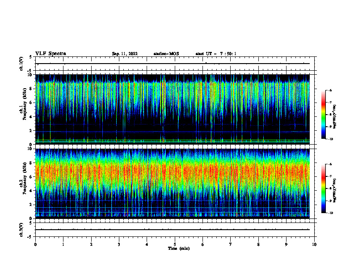Click the 'VLF Spectra' title text
The height and width of the screenshot is (274, 354).
click(51, 53)
